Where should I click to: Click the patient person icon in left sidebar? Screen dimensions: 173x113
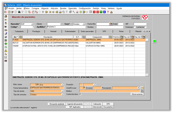[6, 23]
